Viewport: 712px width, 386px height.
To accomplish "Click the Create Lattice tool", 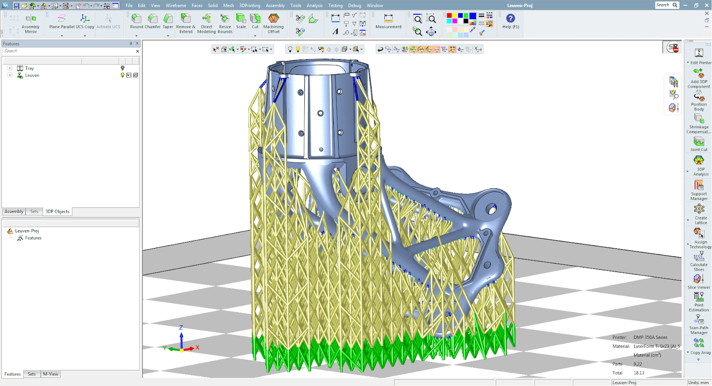I will tap(700, 214).
